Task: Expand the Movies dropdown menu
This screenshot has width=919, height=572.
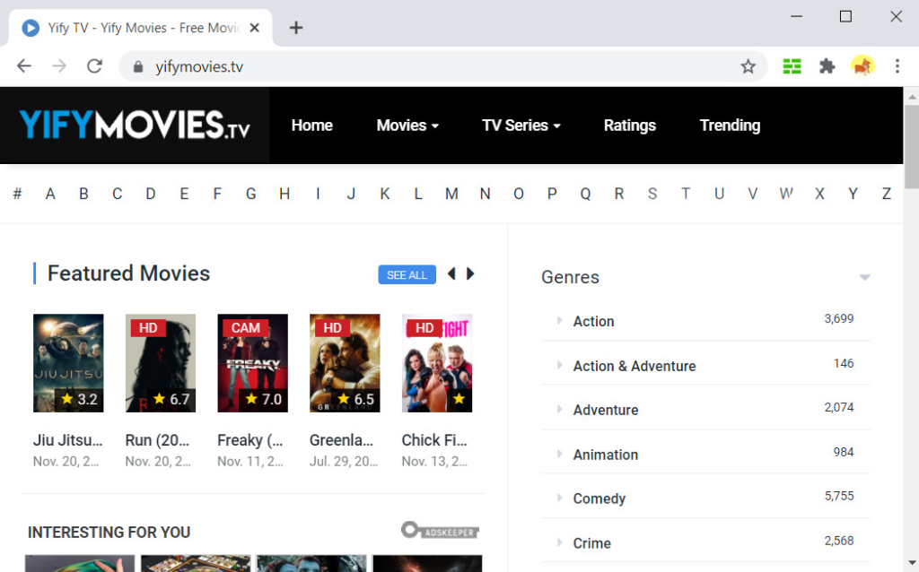Action: point(407,126)
